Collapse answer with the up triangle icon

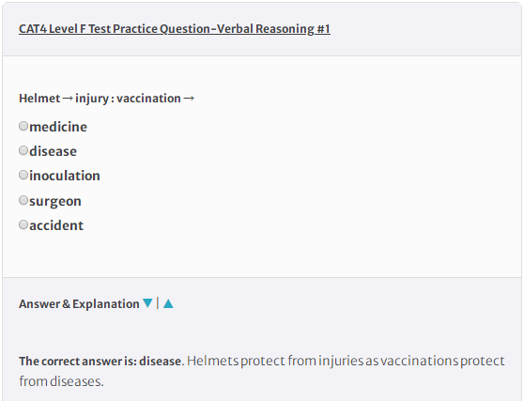tap(168, 303)
